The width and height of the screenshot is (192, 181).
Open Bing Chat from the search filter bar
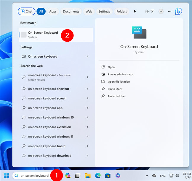tap(27, 12)
